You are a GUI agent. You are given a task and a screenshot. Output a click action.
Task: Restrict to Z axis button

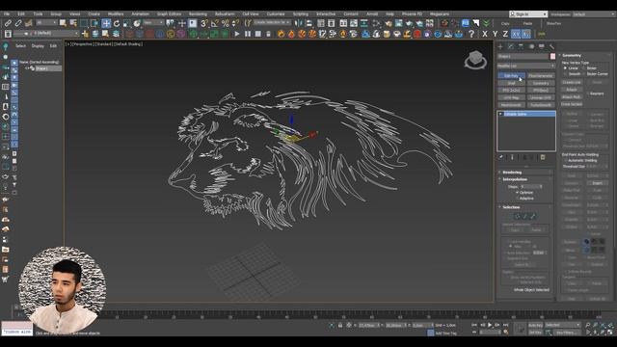pos(505,35)
